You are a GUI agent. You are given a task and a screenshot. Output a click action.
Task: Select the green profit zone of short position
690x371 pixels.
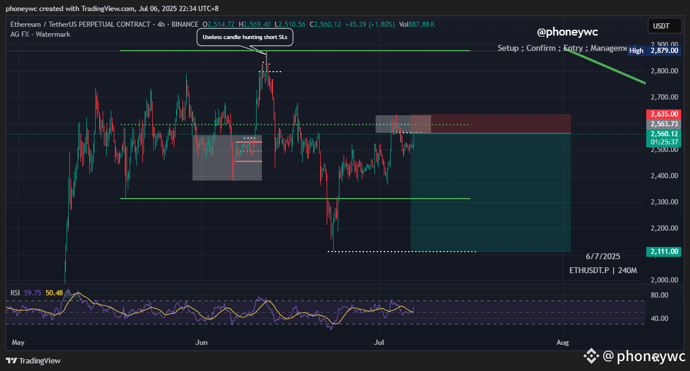tap(491, 193)
